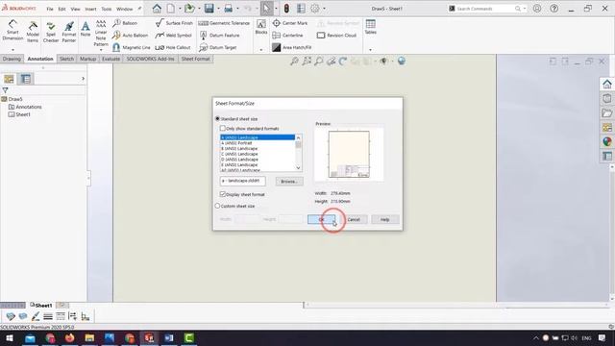Insert a Datum Feature symbol
The height and width of the screenshot is (346, 615).
(x=219, y=36)
